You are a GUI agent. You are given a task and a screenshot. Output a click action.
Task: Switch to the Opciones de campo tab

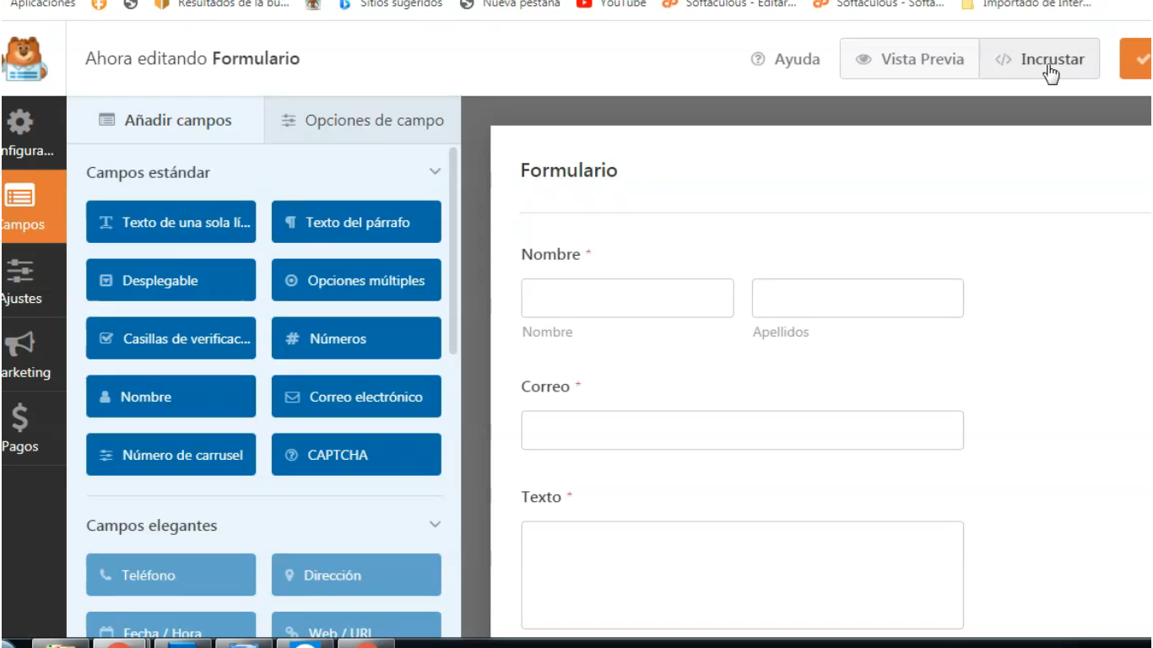[x=363, y=120]
